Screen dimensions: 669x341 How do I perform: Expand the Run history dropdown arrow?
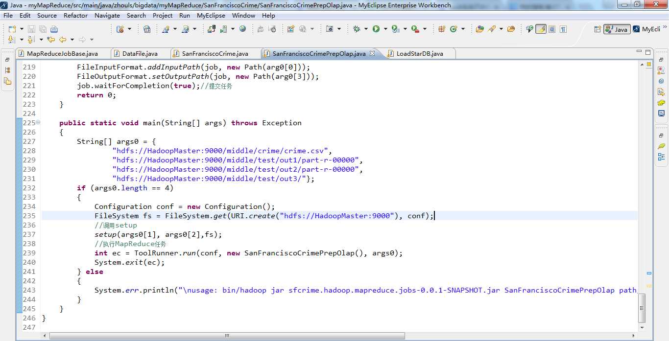pos(385,29)
